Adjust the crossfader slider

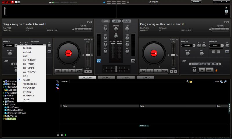[116, 69]
